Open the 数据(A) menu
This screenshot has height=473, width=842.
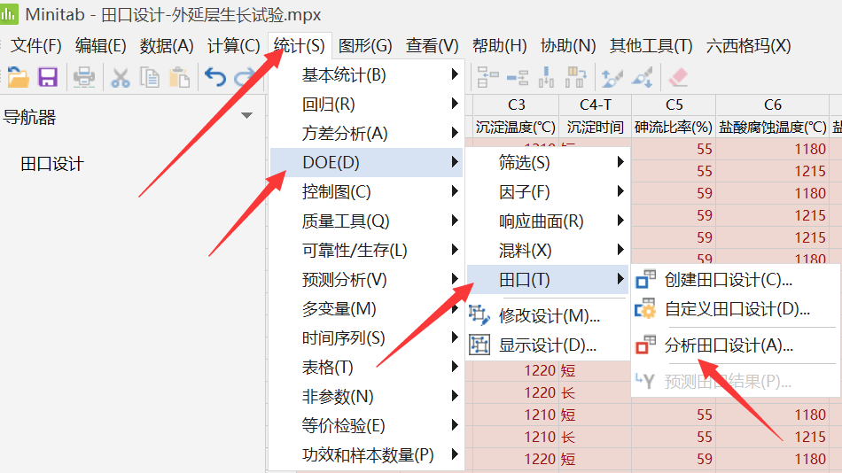(x=167, y=46)
